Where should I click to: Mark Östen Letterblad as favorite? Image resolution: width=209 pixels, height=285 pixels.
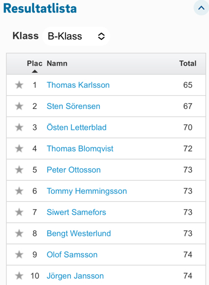19,127
